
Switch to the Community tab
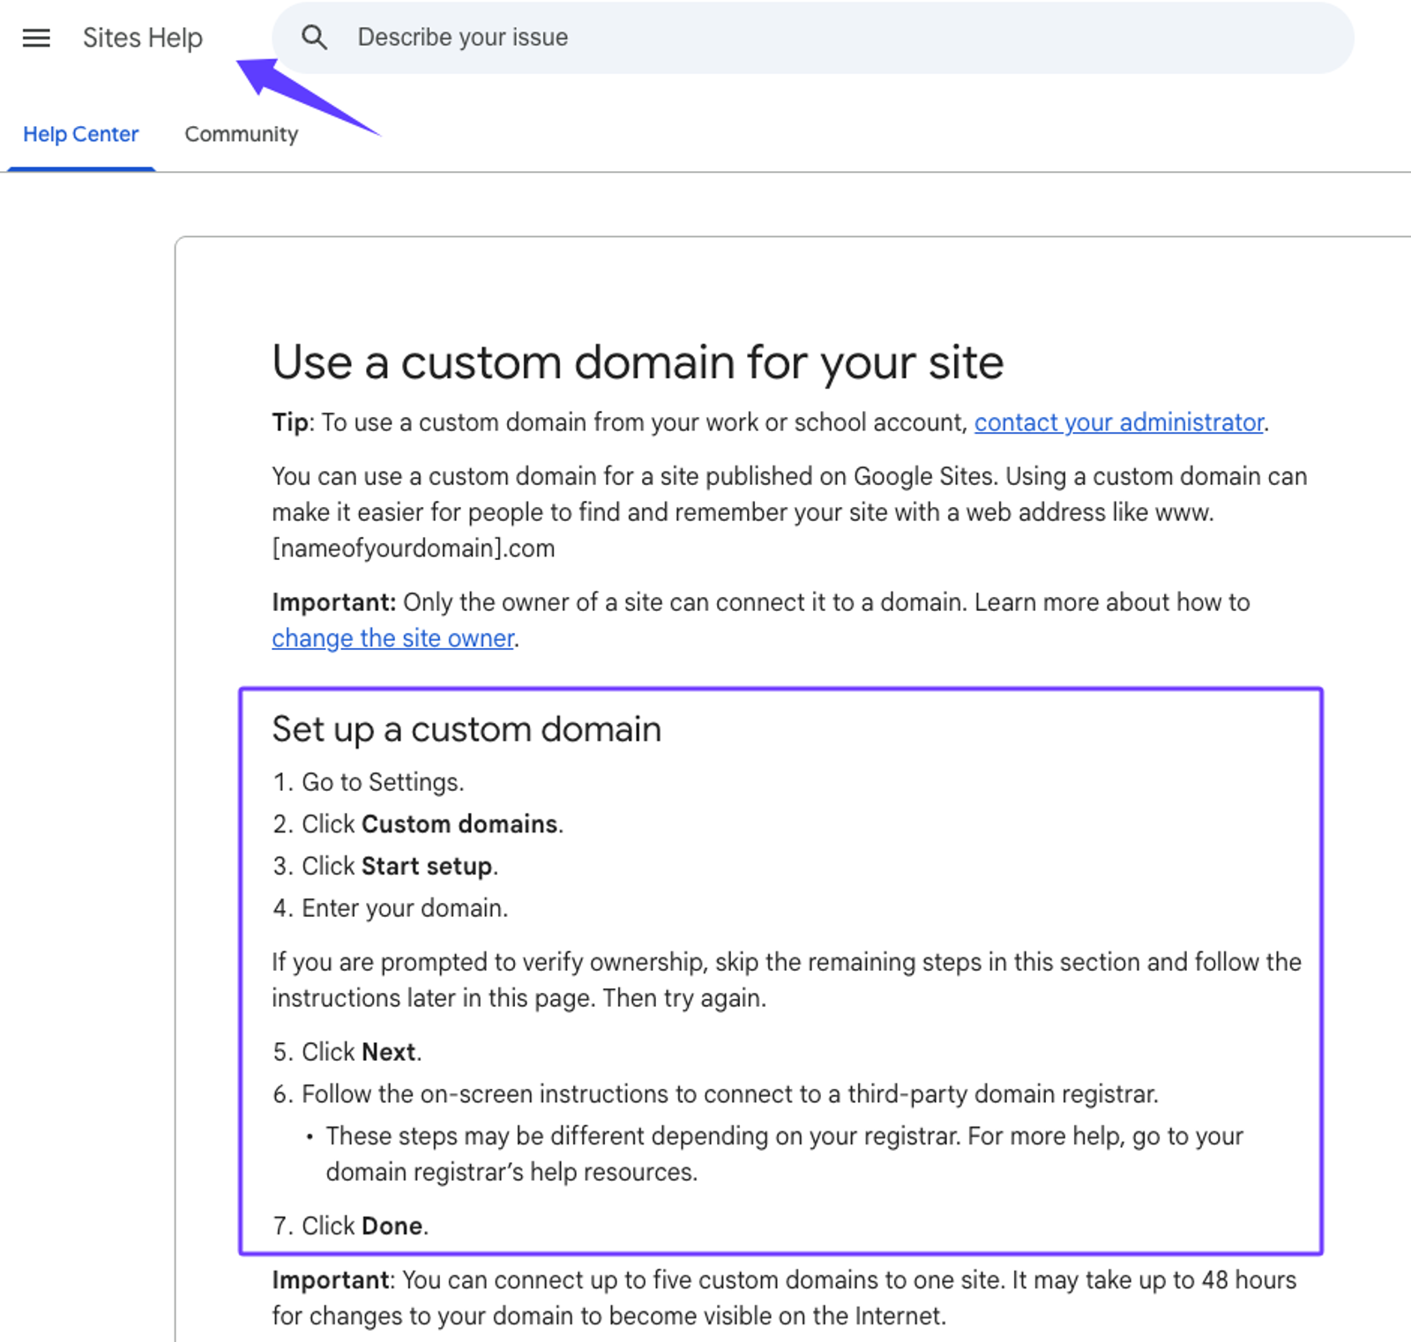[241, 134]
